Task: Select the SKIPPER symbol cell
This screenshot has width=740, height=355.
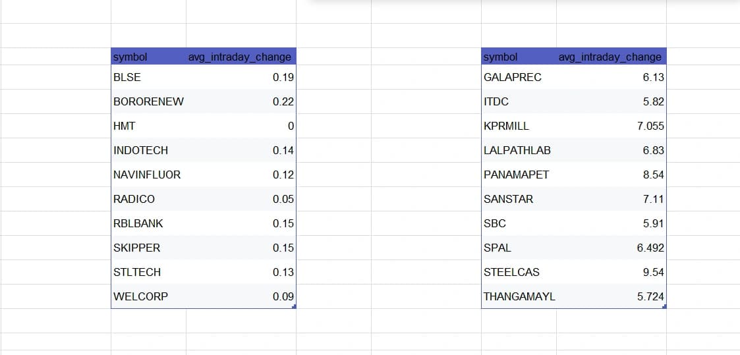Action: click(149, 248)
